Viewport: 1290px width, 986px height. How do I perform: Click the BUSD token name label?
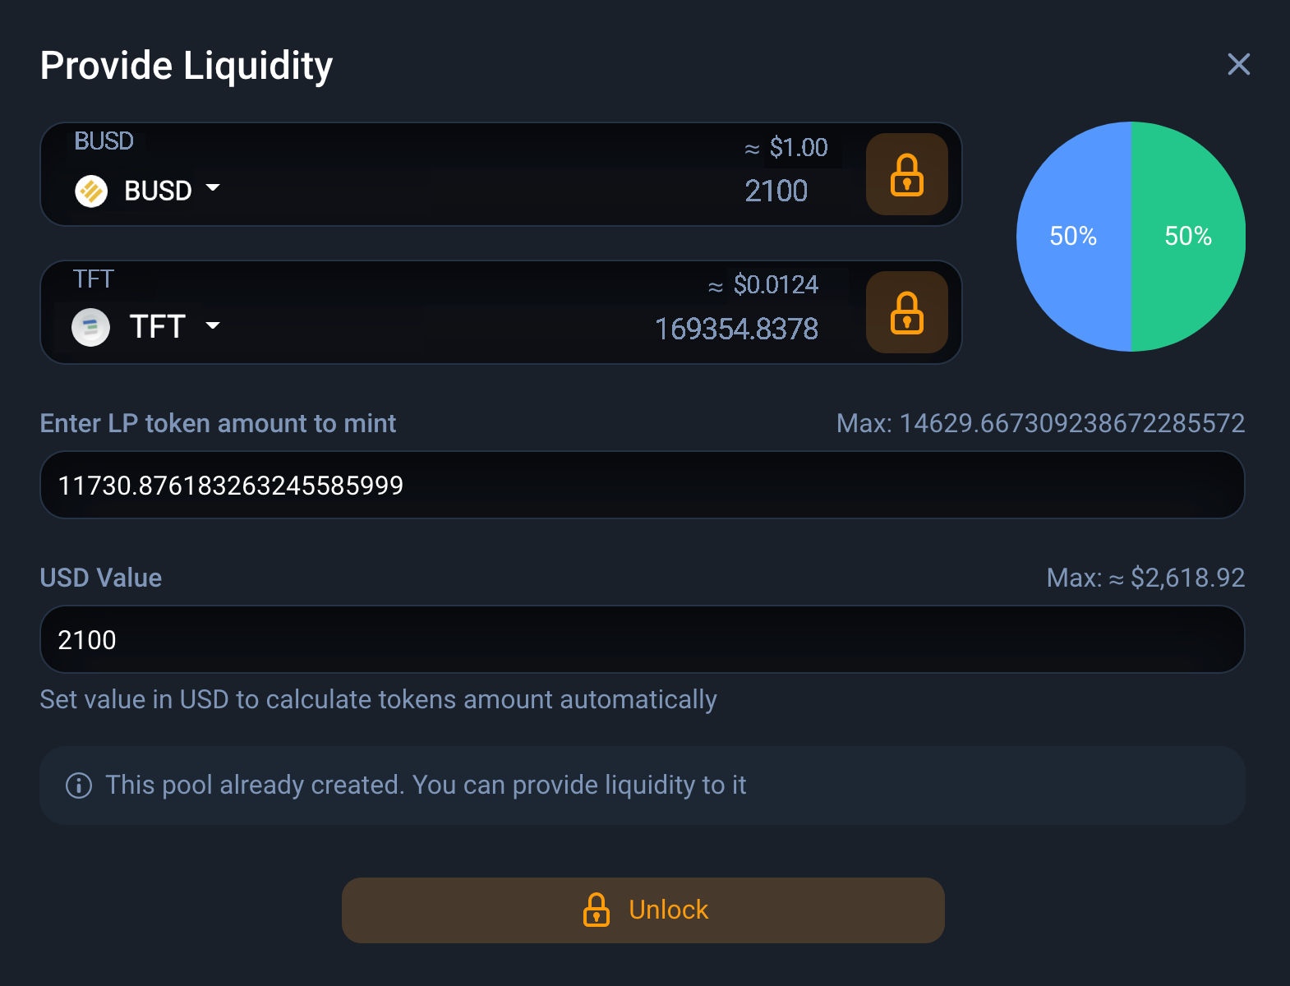pyautogui.click(x=158, y=191)
